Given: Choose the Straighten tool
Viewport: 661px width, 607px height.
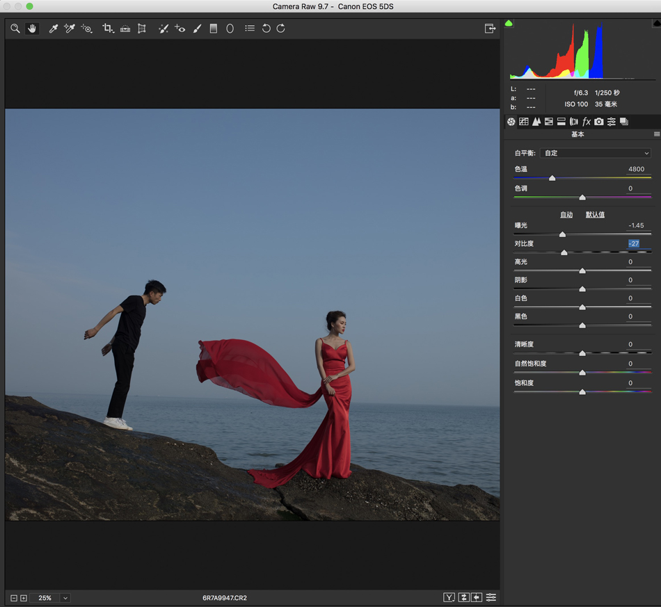Looking at the screenshot, I should tap(125, 29).
